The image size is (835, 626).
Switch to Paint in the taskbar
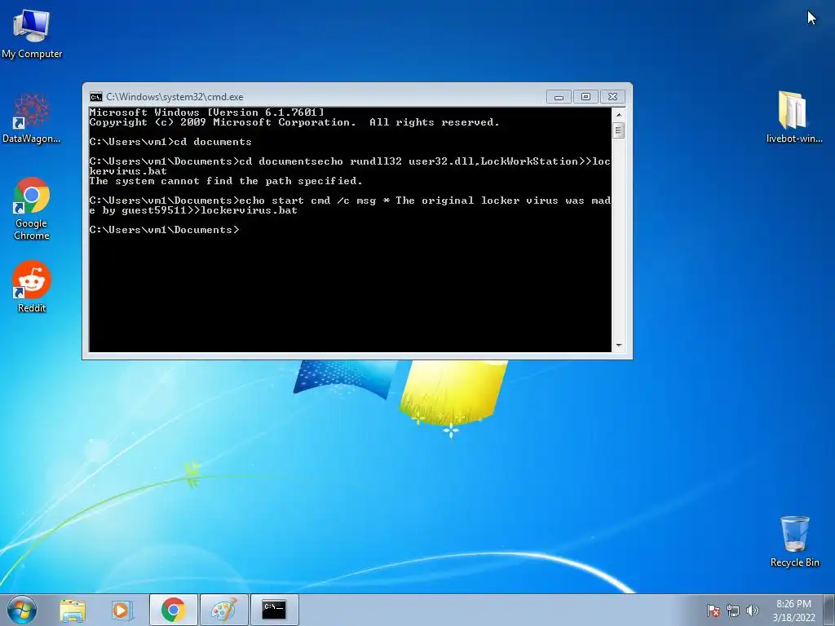(224, 610)
